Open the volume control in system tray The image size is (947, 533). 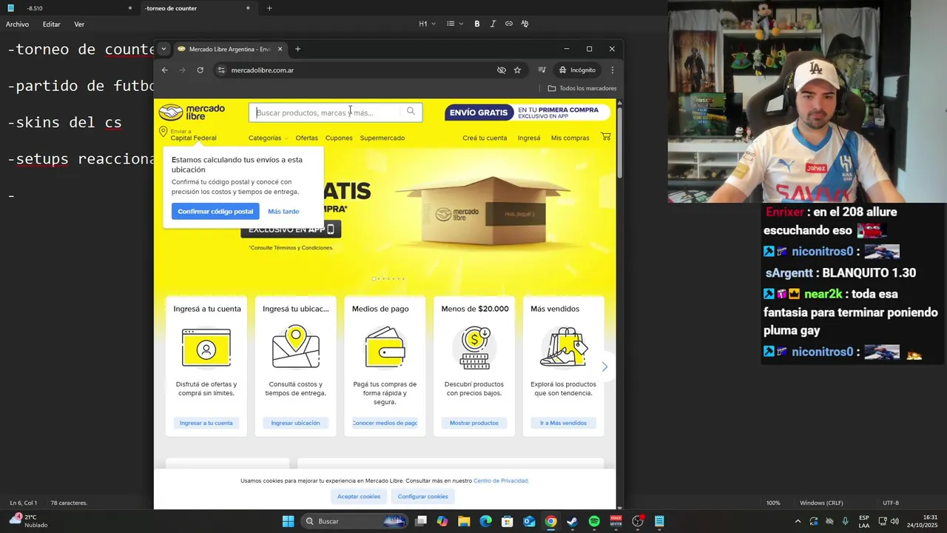895,521
